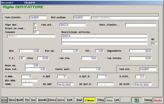Click the N.ORD. field
The image size is (164, 104).
pos(26,76)
